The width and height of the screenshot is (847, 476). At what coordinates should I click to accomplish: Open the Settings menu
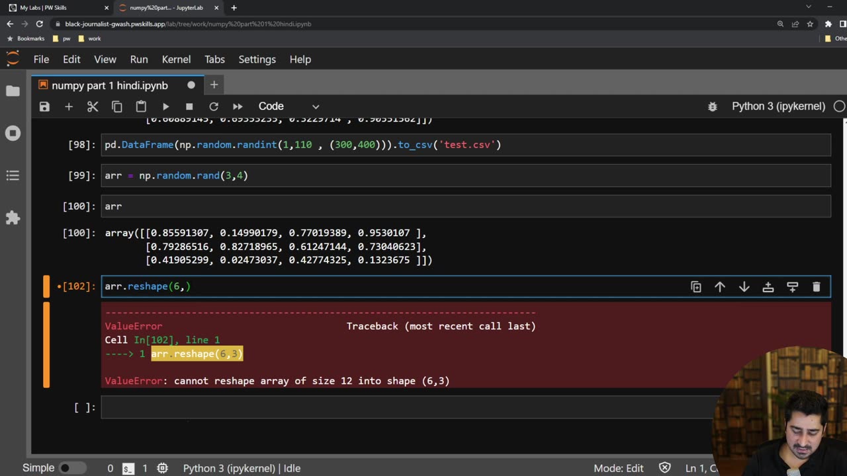(x=257, y=59)
